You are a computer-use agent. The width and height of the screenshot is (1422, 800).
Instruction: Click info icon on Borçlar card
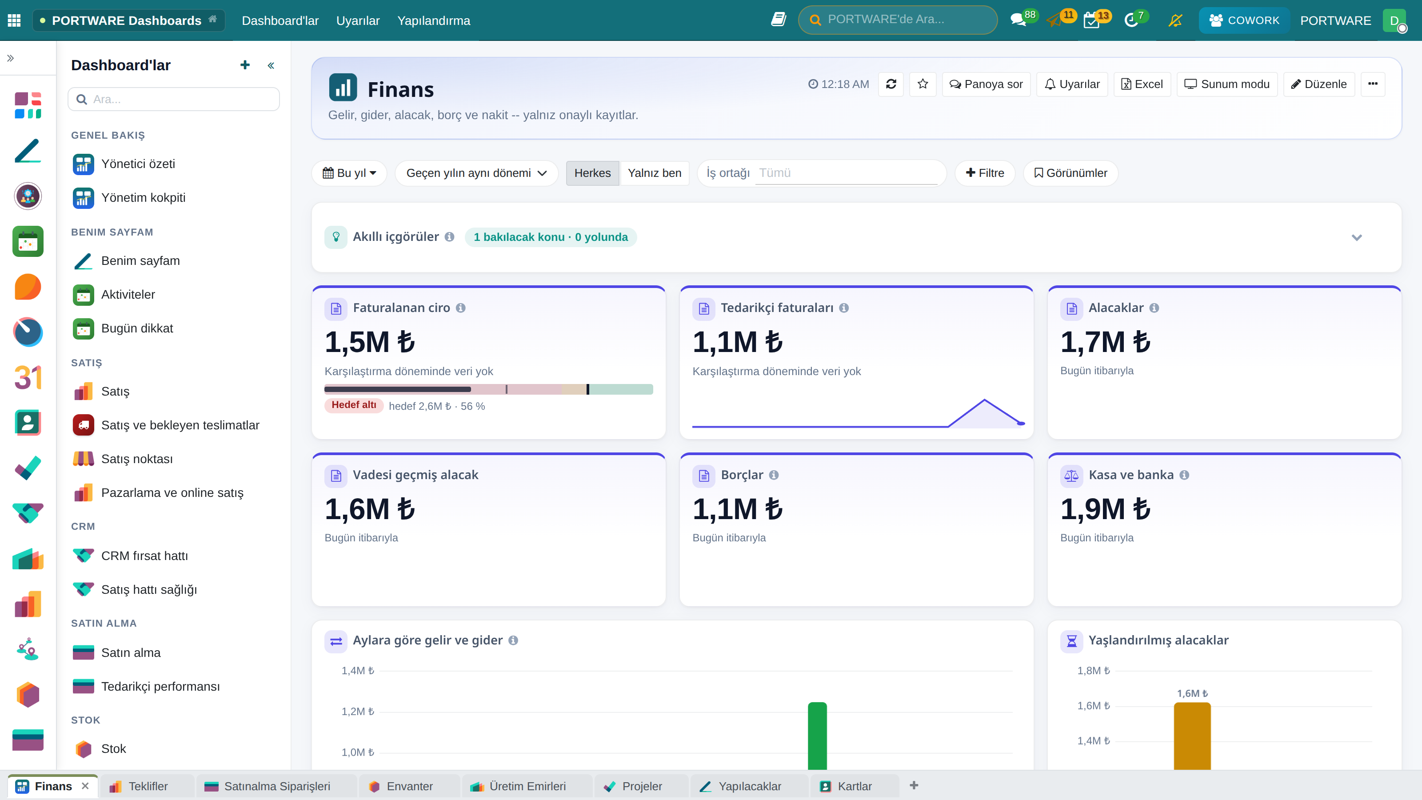click(x=773, y=476)
